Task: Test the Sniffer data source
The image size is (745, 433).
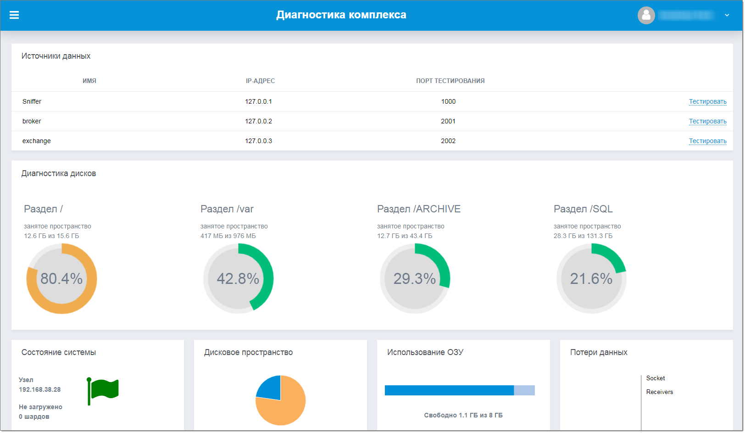Action: tap(707, 101)
